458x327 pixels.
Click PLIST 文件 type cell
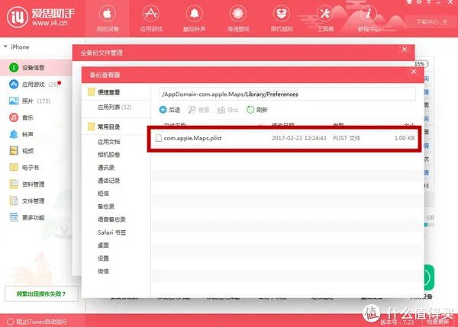[x=347, y=138]
